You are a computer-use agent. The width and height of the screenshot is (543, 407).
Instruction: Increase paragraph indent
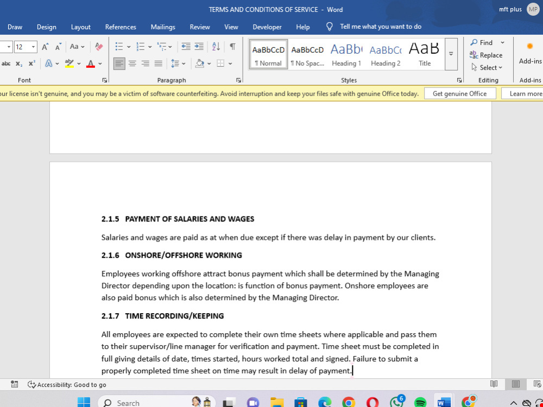pos(199,47)
